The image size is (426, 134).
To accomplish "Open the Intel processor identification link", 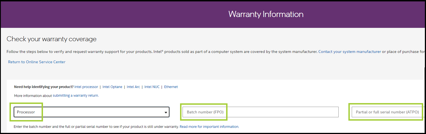I will (x=86, y=87).
